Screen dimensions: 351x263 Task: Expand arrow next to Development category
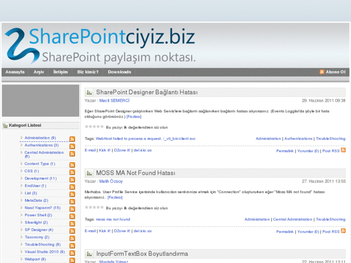coord(22,179)
